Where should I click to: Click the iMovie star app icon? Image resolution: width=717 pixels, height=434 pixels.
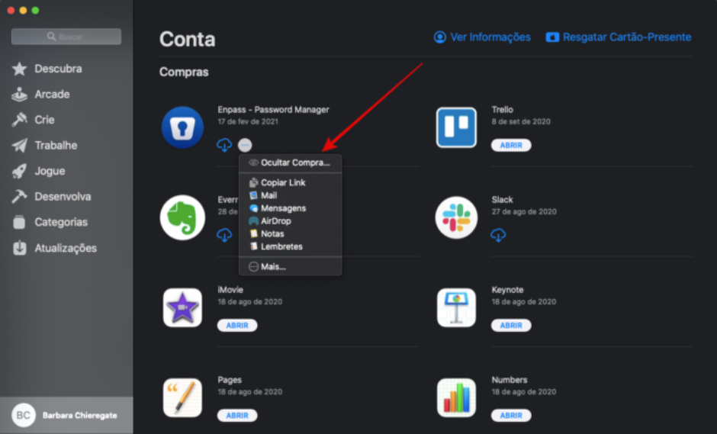tap(182, 308)
